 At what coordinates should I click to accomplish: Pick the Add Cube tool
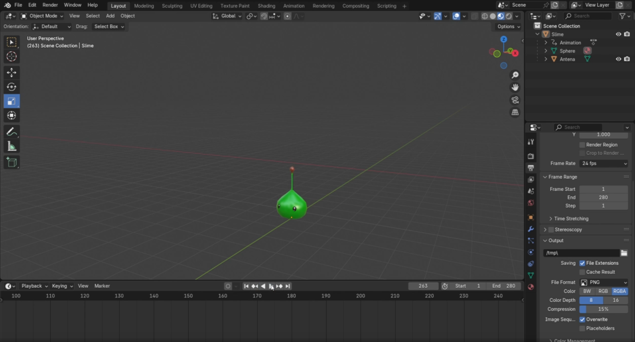pos(12,162)
